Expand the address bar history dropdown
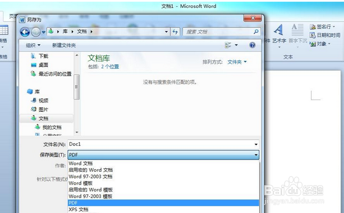The height and width of the screenshot is (213, 344). pyautogui.click(x=166, y=32)
